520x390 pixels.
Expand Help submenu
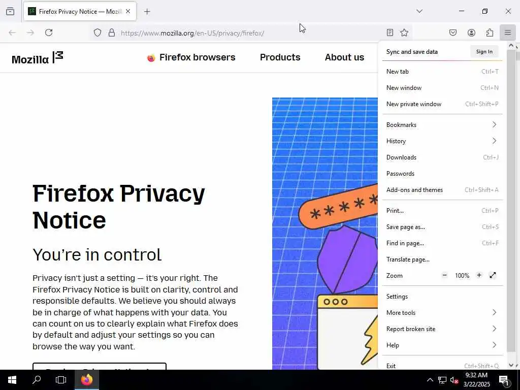[x=442, y=345]
